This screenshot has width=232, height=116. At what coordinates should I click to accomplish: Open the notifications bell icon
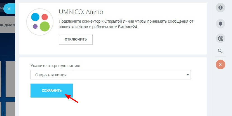pos(220,23)
